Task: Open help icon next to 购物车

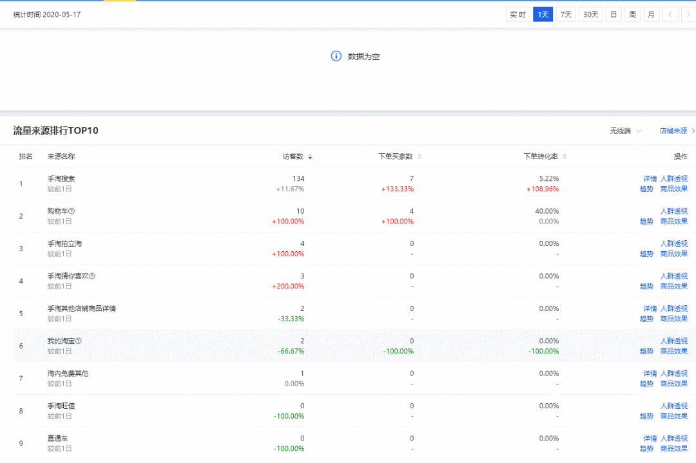Action: tap(72, 211)
